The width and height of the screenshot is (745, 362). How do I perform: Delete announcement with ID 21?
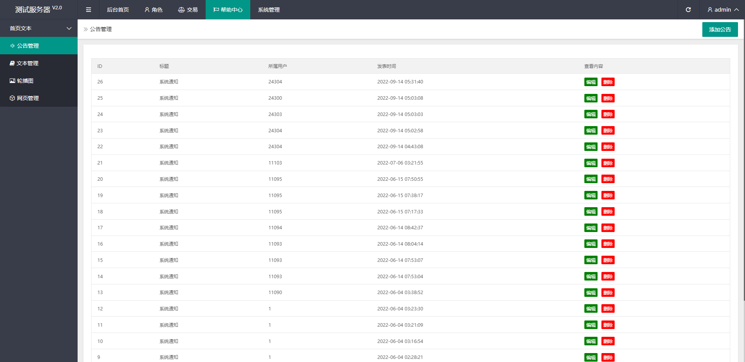608,163
